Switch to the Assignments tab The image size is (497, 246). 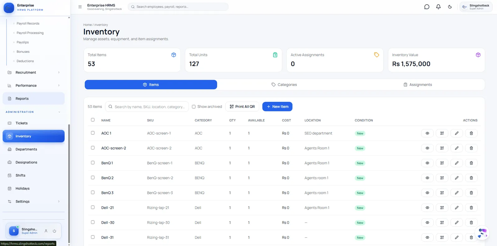(417, 85)
